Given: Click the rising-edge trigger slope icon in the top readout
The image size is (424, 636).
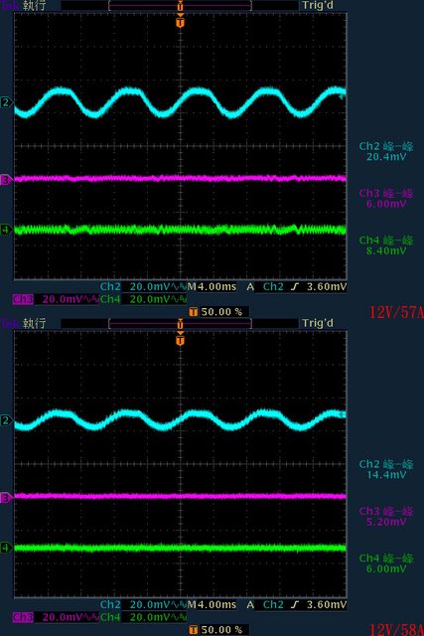Looking at the screenshot, I should pos(295,287).
